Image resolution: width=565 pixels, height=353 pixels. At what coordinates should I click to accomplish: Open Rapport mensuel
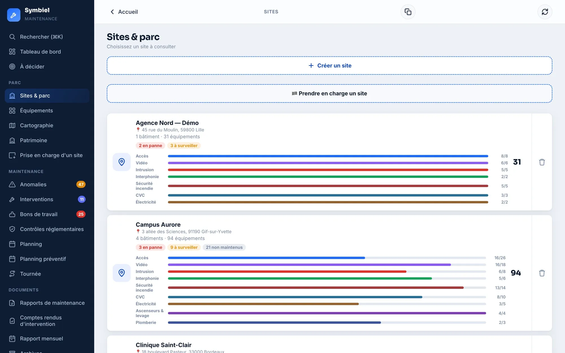47,339
